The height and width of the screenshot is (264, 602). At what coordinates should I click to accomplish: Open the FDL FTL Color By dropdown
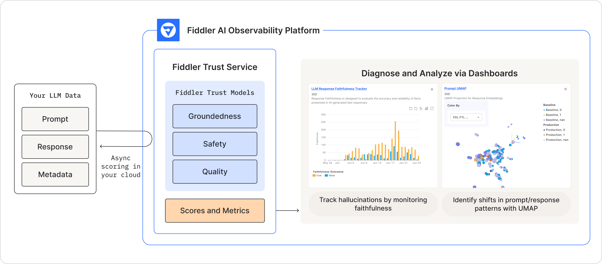coord(466,117)
